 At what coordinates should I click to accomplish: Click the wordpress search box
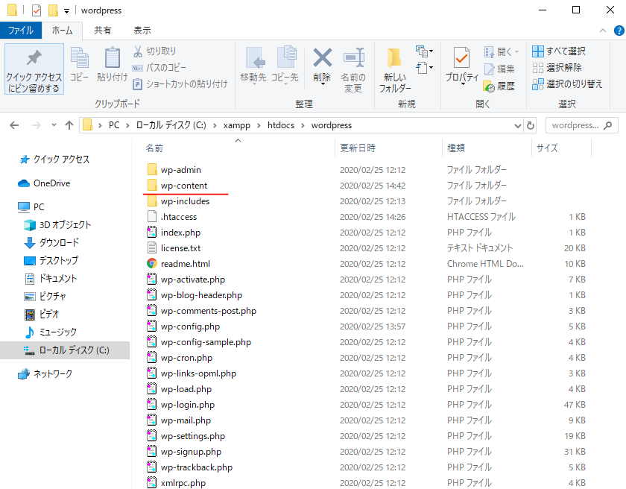[582, 125]
